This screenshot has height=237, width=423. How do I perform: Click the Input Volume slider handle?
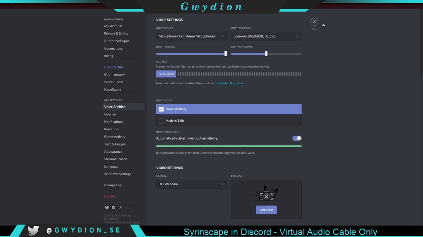point(226,54)
